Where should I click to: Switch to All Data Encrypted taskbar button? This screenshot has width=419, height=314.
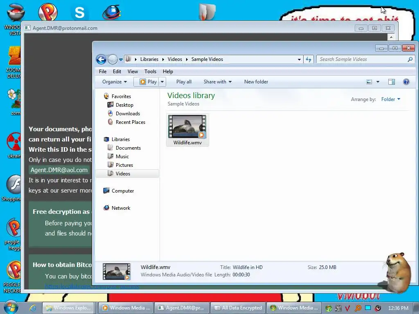point(238,308)
